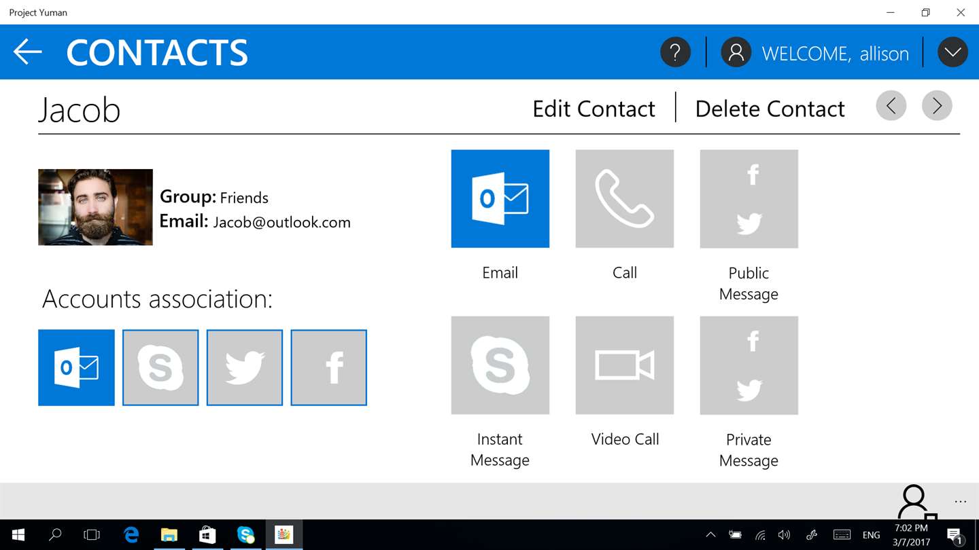The height and width of the screenshot is (550, 979).
Task: Click the Video Call camera tile
Action: [625, 365]
